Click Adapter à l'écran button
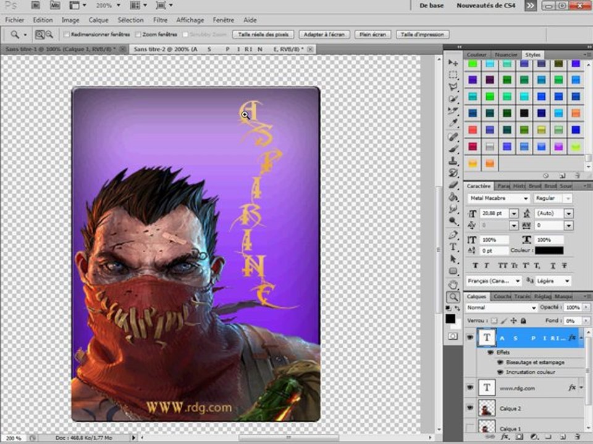593x444 pixels. [324, 35]
